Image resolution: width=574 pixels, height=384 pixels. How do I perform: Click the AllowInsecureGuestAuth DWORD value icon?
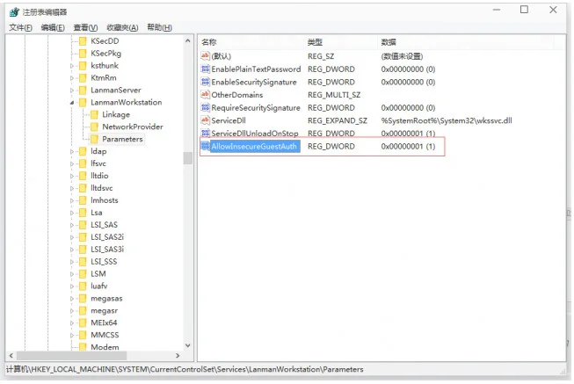pyautogui.click(x=206, y=146)
